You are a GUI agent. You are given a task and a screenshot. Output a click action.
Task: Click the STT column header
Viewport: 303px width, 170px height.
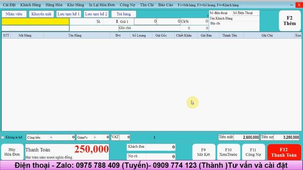pyautogui.click(x=6, y=35)
